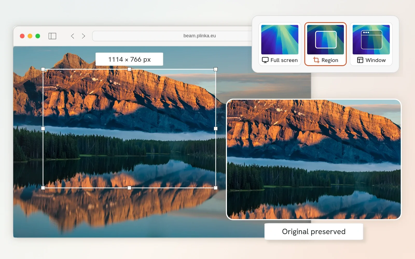Click the selection's top-left corner handle
This screenshot has width=415, height=259.
coord(43,69)
